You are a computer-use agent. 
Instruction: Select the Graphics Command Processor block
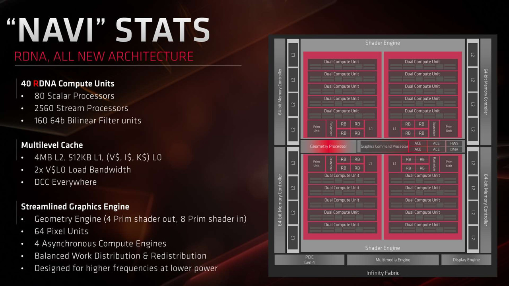pos(384,146)
